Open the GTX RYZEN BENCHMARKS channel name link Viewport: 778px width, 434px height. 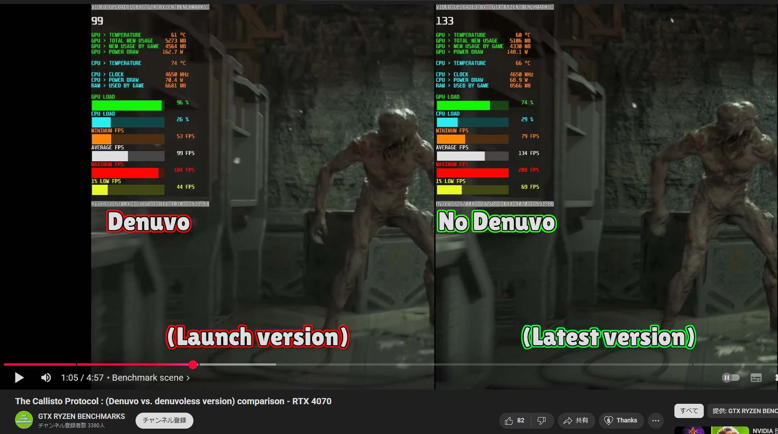tap(82, 416)
